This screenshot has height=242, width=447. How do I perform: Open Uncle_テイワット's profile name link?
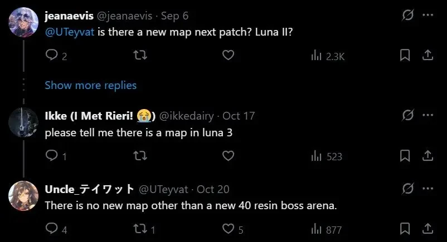tap(89, 189)
